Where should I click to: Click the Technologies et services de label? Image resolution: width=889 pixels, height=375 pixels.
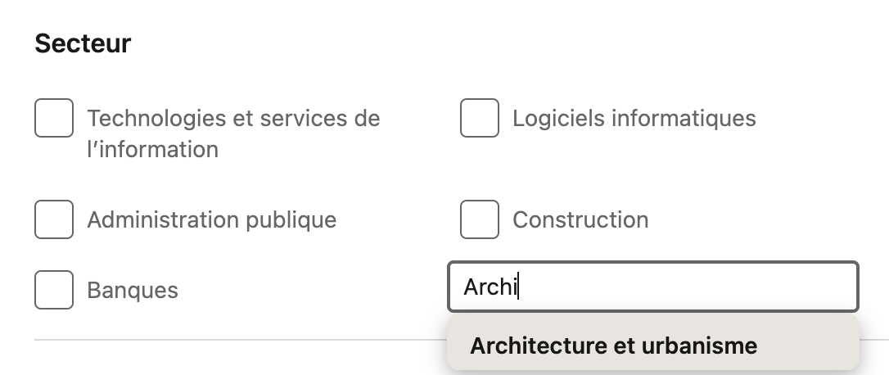pyautogui.click(x=233, y=119)
